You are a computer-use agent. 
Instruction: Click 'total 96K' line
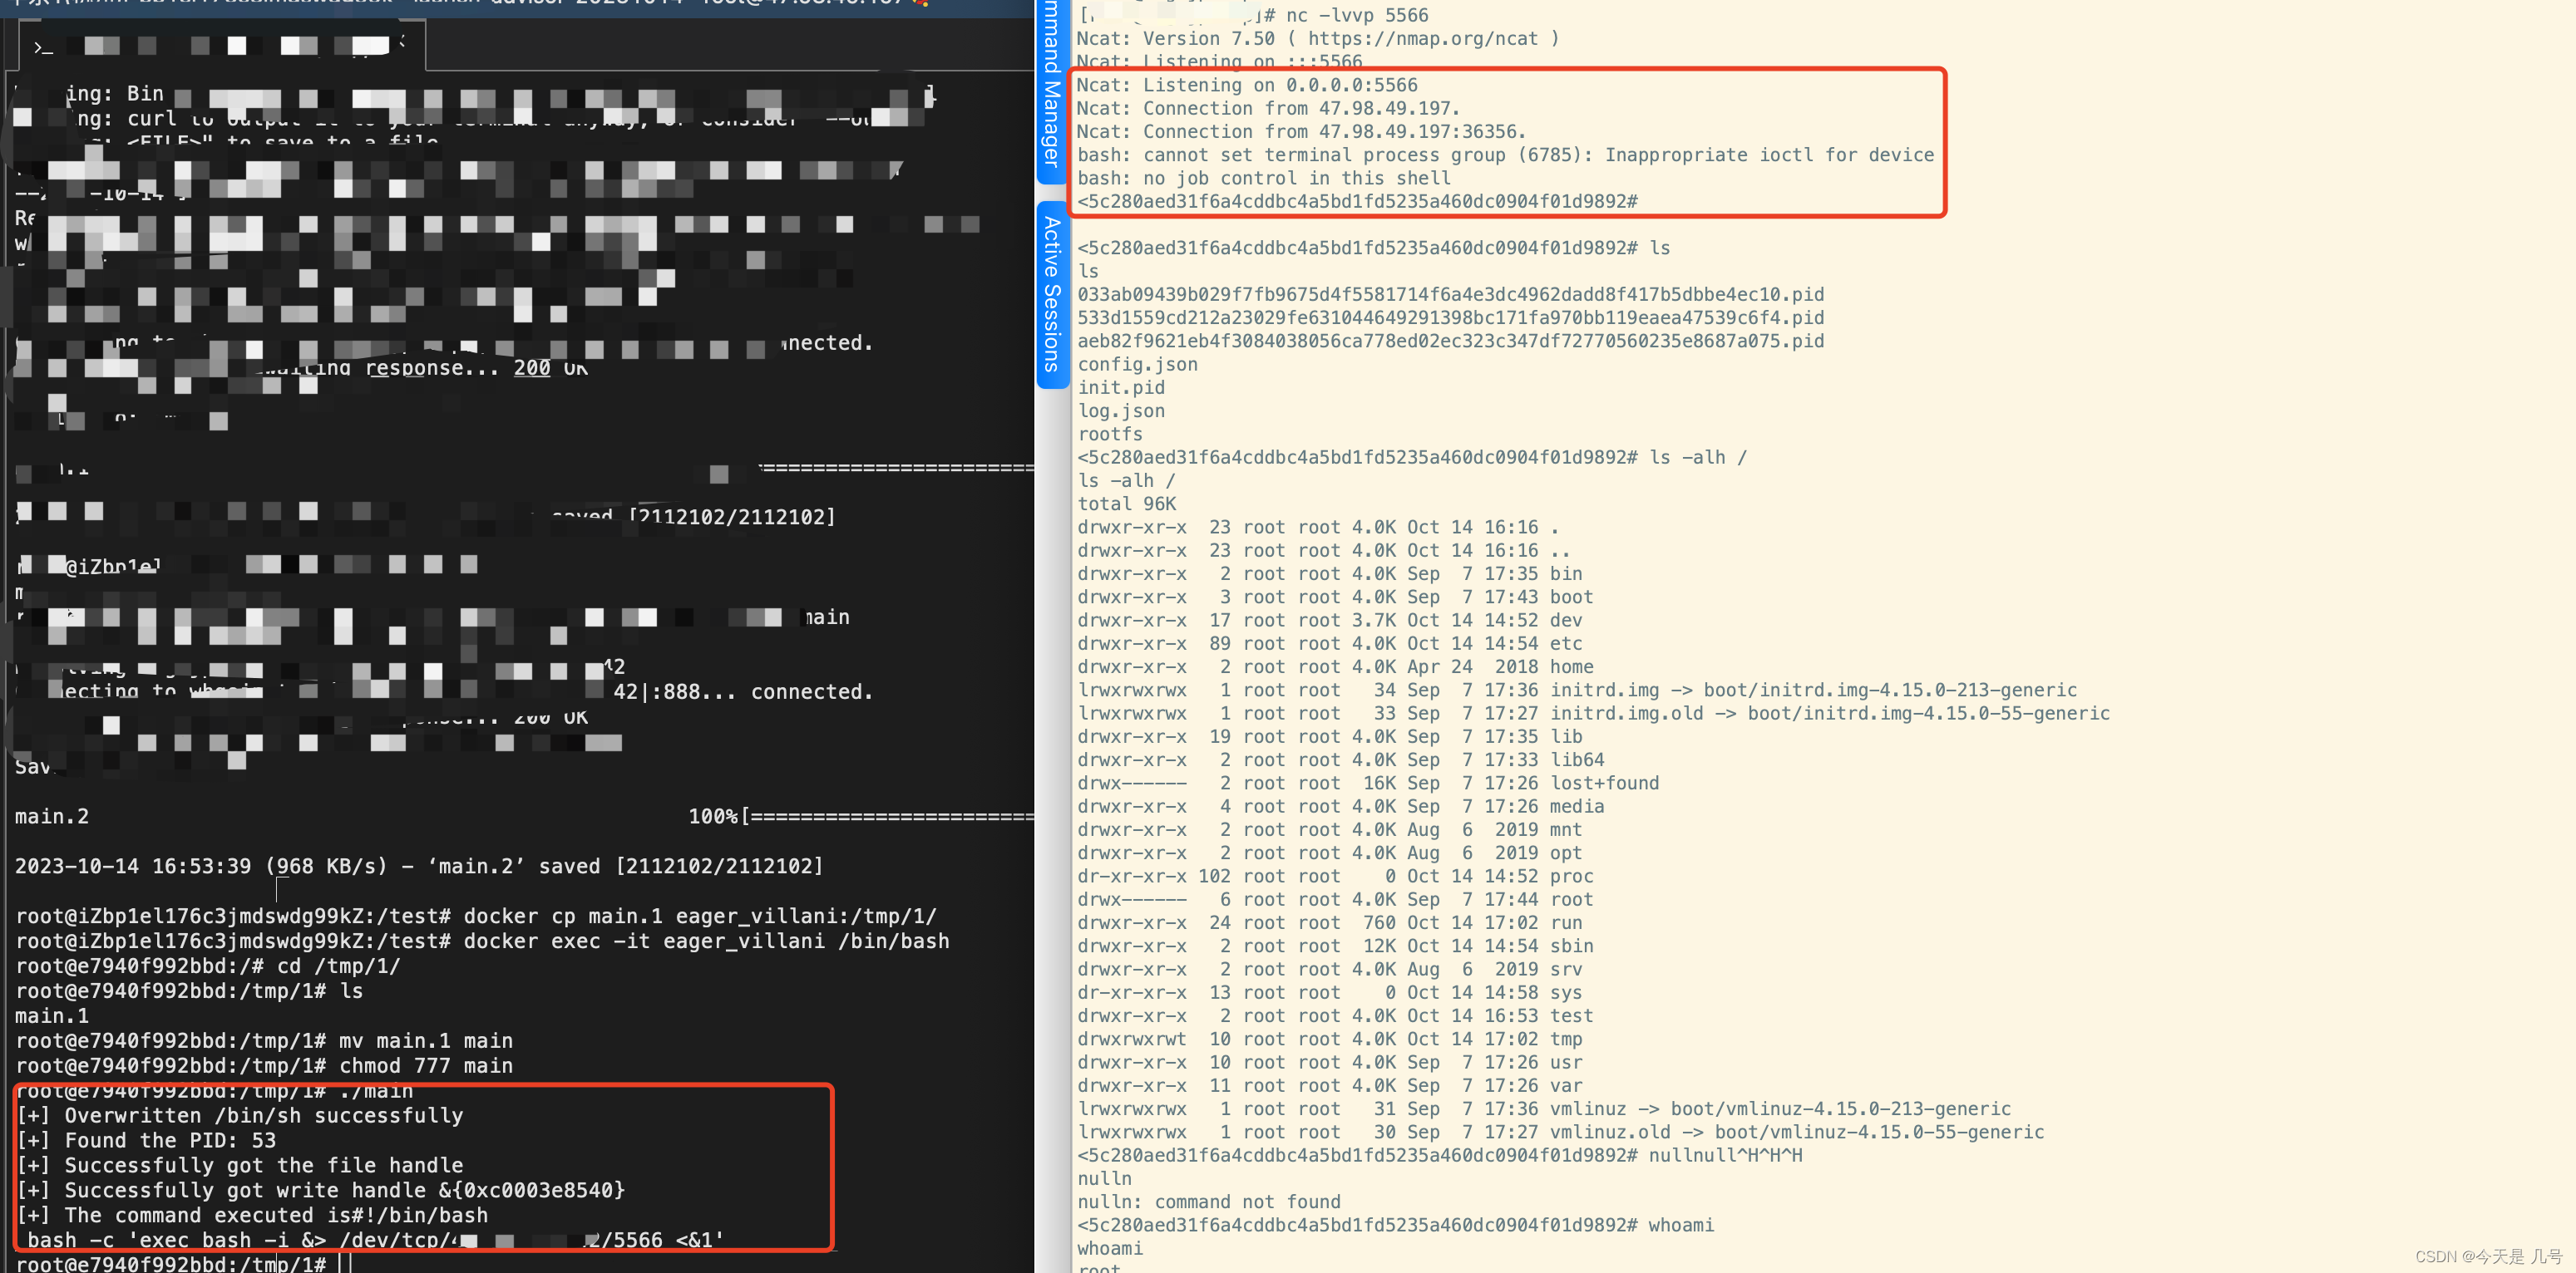click(1126, 504)
